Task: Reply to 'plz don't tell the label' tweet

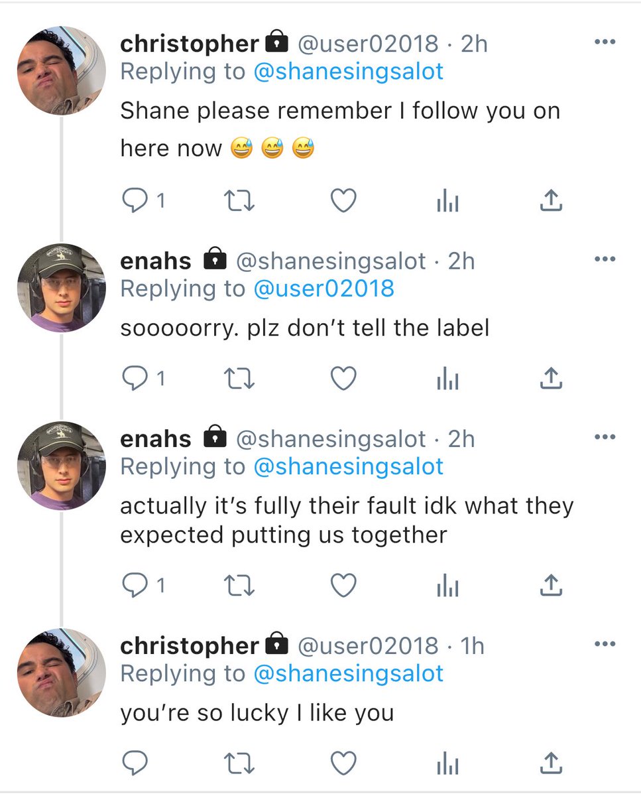Action: pyautogui.click(x=135, y=378)
